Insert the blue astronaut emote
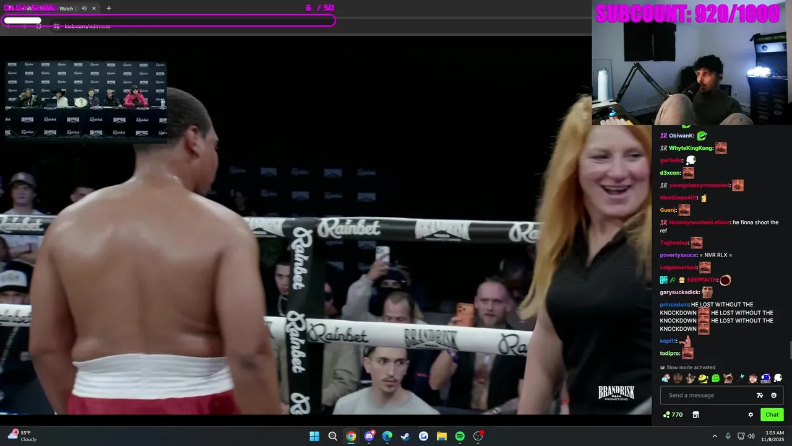 [x=766, y=378]
